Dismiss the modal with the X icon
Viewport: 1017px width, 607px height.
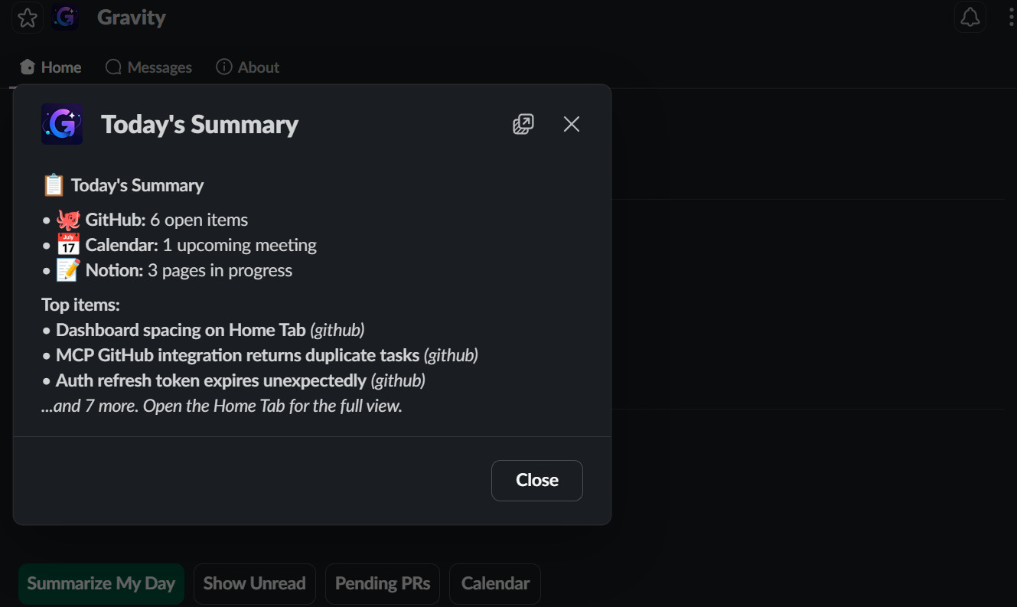point(572,124)
